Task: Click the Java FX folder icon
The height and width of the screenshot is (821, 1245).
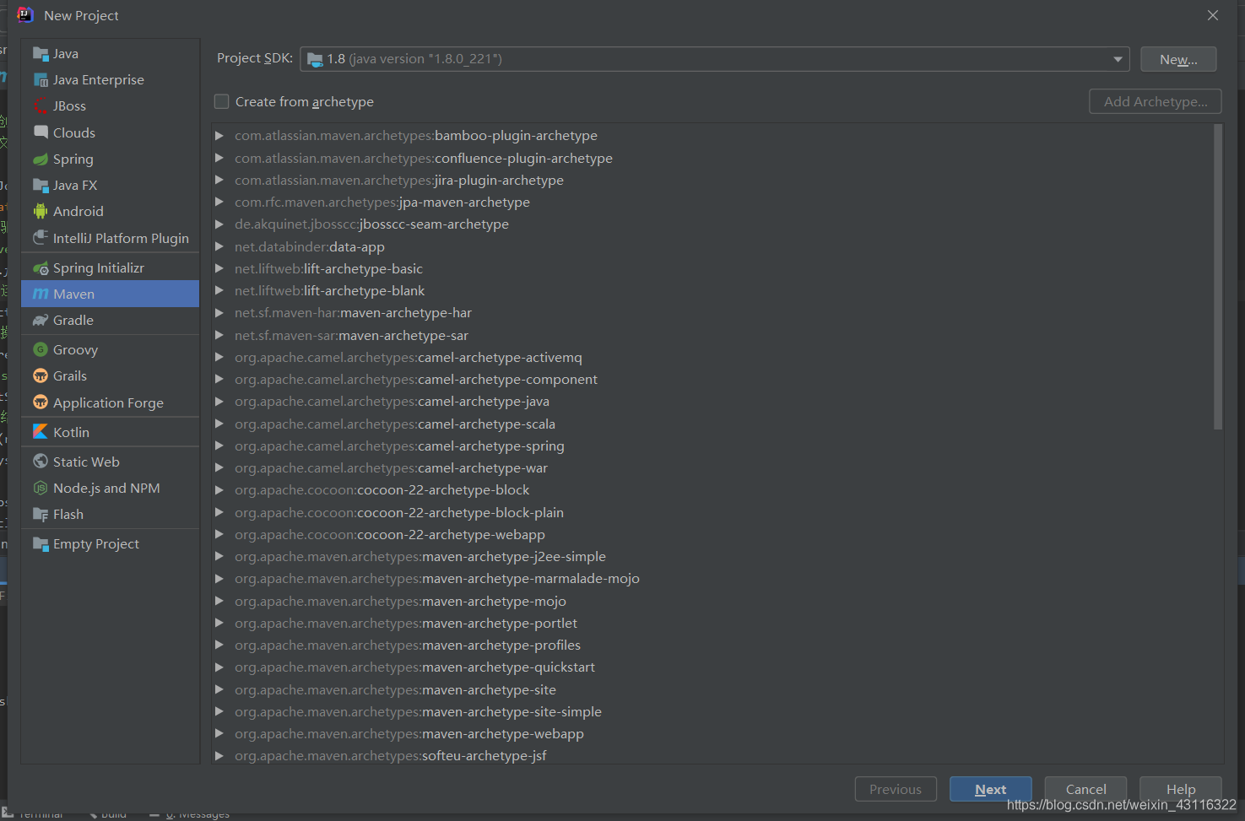Action: coord(41,186)
